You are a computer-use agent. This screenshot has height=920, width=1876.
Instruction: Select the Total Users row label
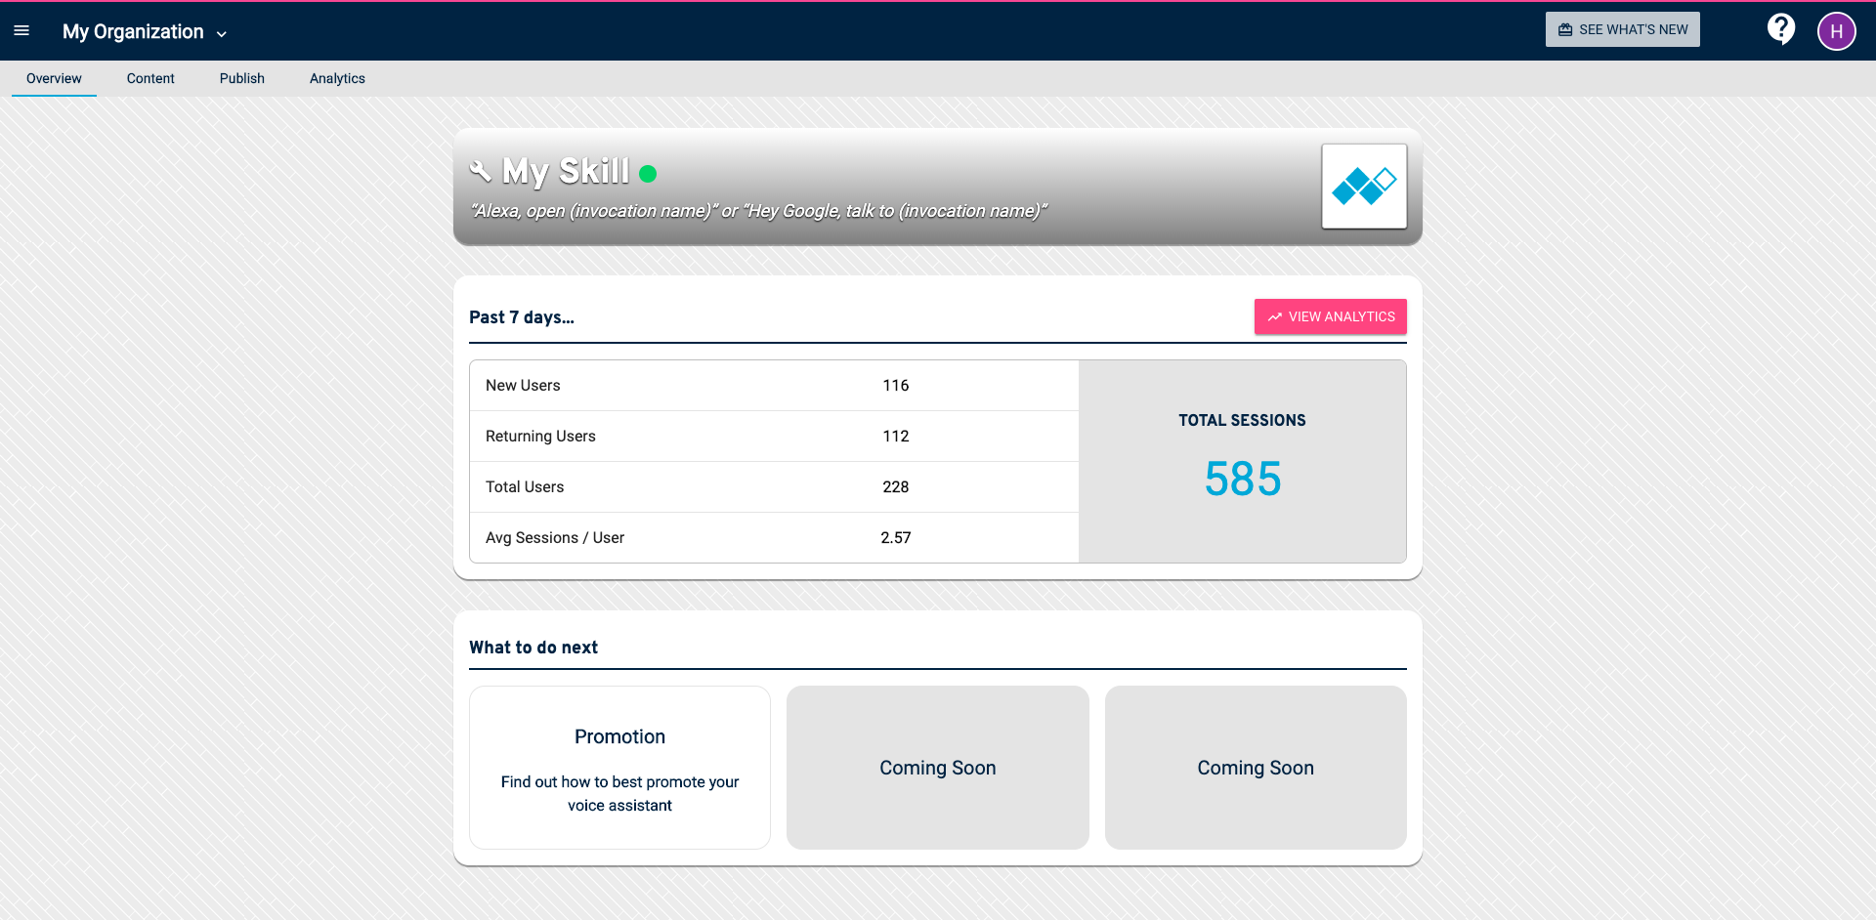pos(525,486)
